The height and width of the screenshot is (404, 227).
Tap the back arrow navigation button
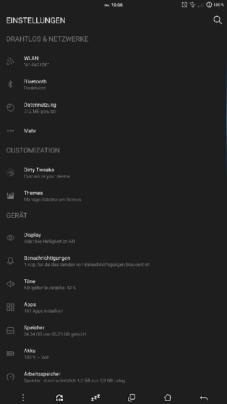pos(204,398)
